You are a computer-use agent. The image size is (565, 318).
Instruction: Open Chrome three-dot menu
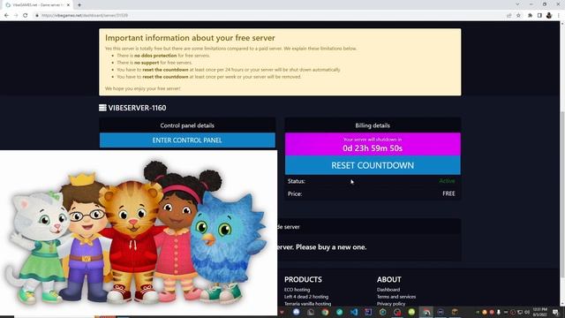point(559,16)
